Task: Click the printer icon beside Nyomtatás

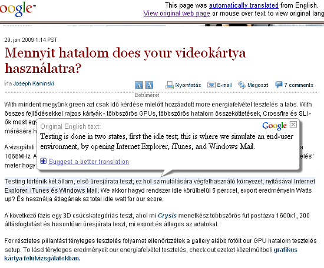Action: click(x=170, y=85)
